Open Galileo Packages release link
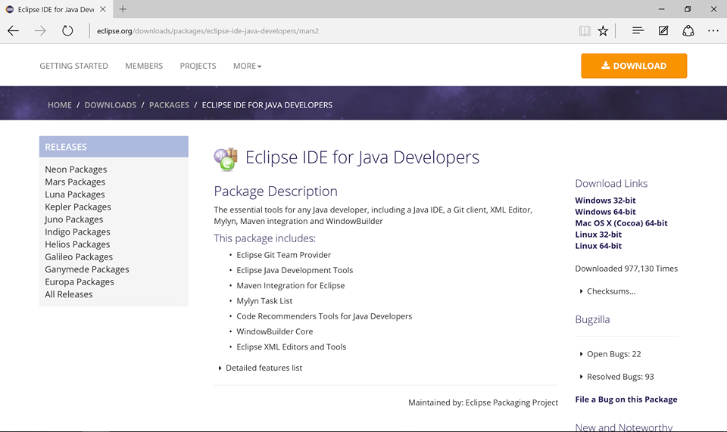 [79, 257]
